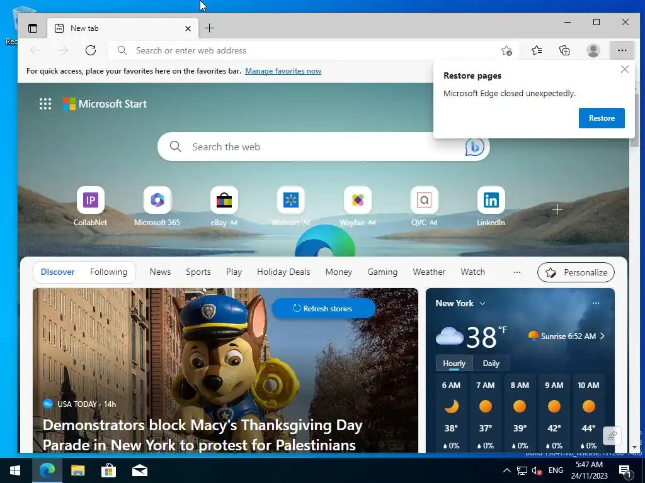Viewport: 645px width, 483px height.
Task: Open the News category
Action: tap(160, 272)
